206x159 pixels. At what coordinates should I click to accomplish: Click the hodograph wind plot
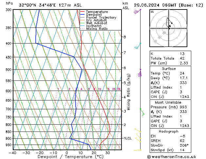[168, 28]
